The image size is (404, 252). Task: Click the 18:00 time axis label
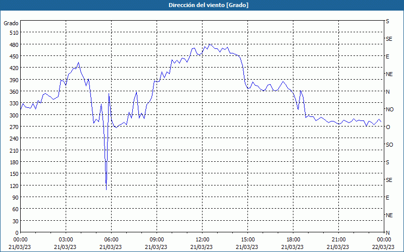point(293,240)
